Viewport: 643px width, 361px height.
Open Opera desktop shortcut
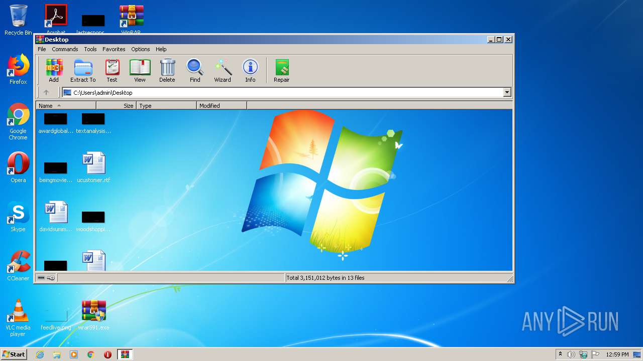point(18,167)
